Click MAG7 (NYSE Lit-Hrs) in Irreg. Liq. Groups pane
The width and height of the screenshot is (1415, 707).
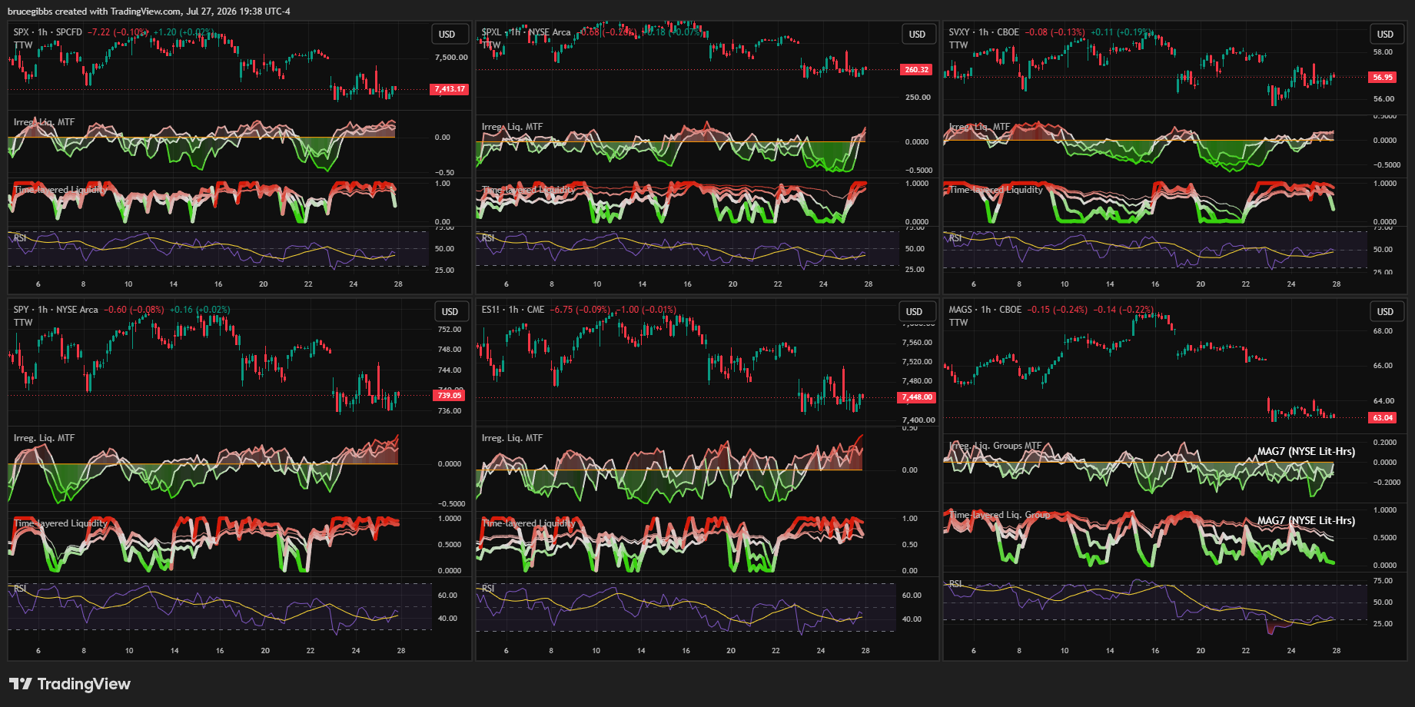[x=1306, y=452]
